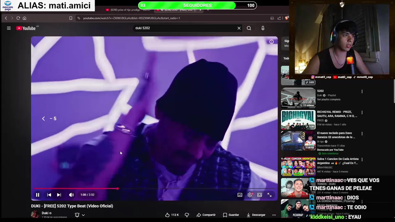
Task: Click the Brave shields icon
Action: point(287,18)
